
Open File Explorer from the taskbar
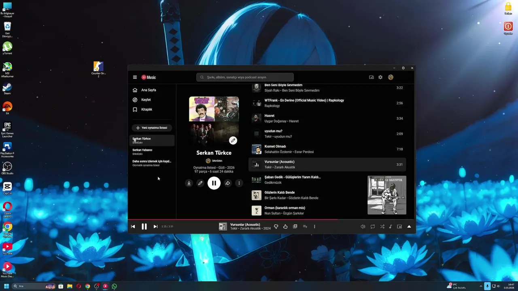pyautogui.click(x=70, y=286)
